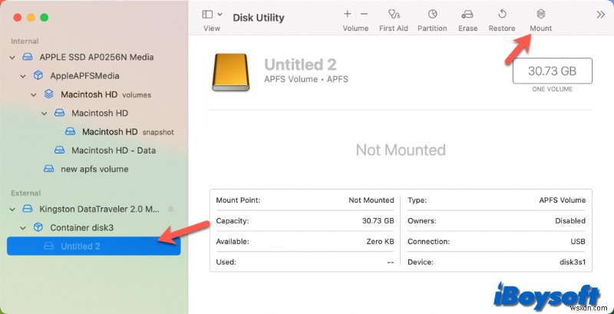
Task: Click the Connection USB value
Action: (x=578, y=242)
